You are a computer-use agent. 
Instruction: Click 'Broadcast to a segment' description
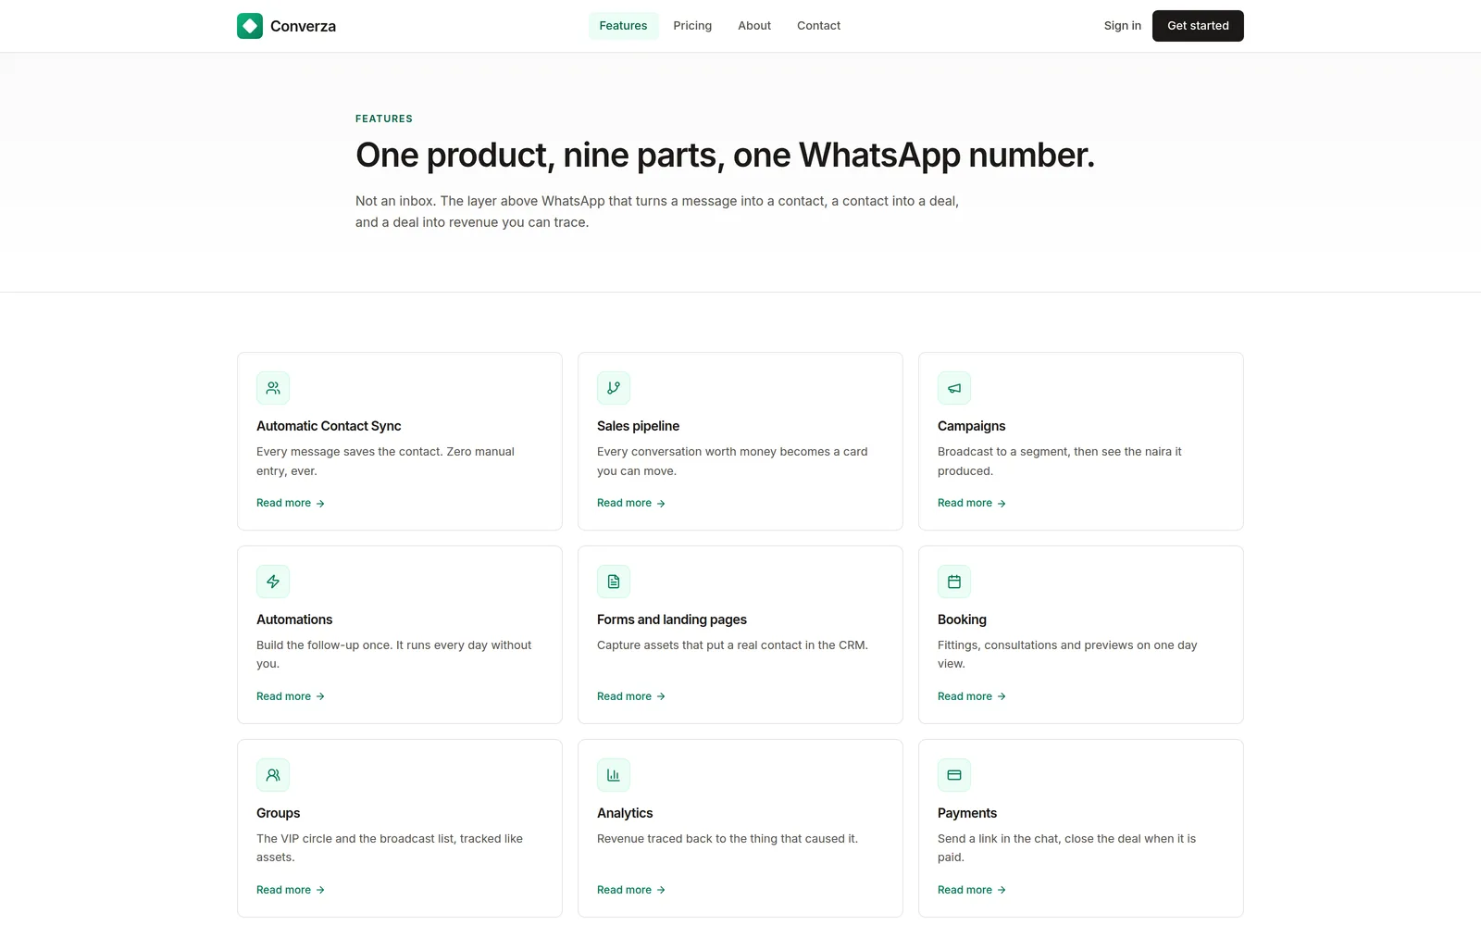[x=1060, y=461]
